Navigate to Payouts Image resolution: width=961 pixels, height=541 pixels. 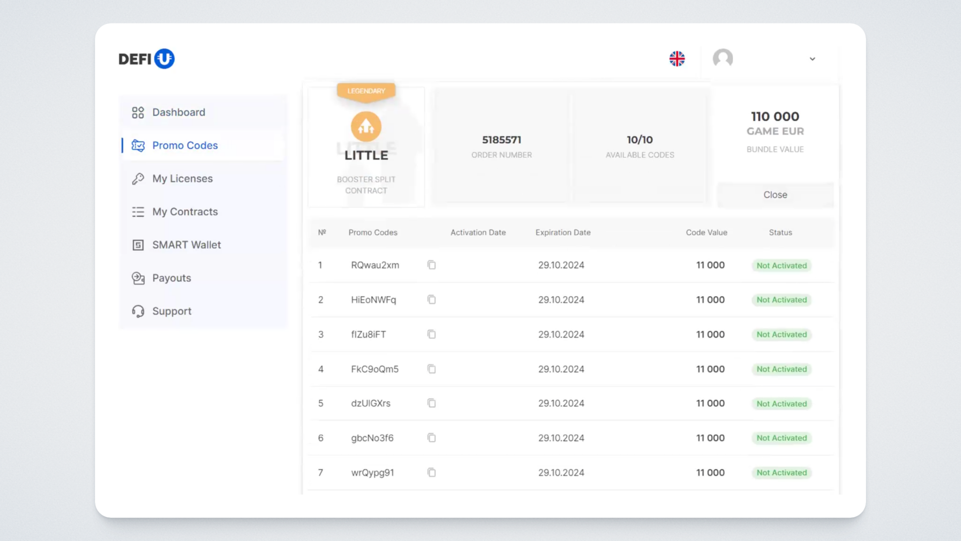tap(171, 278)
